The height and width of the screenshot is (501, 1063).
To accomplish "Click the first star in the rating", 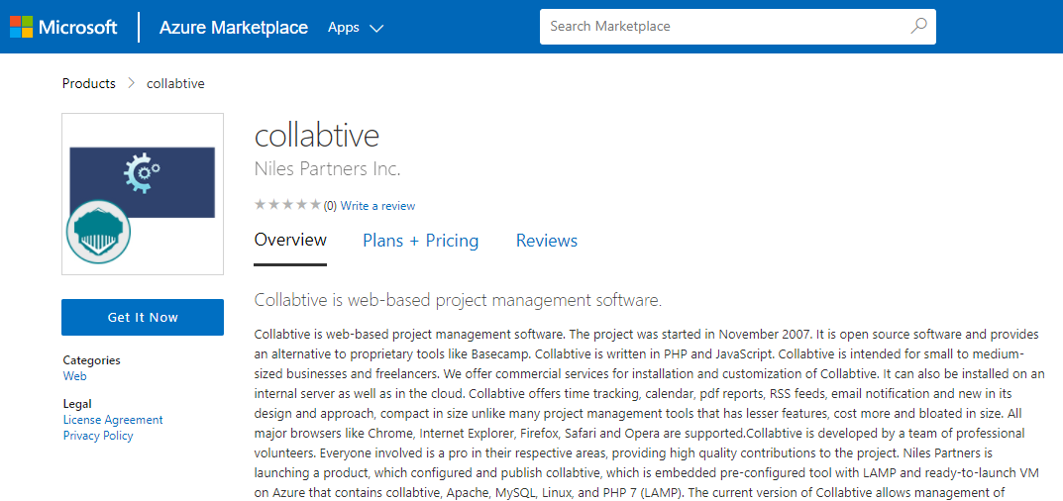I will tap(261, 205).
